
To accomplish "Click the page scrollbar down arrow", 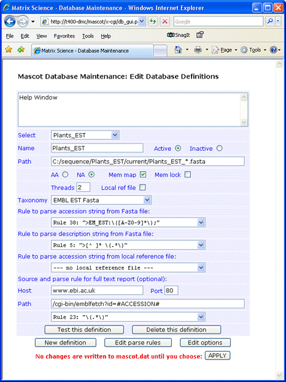I will point(279,374).
